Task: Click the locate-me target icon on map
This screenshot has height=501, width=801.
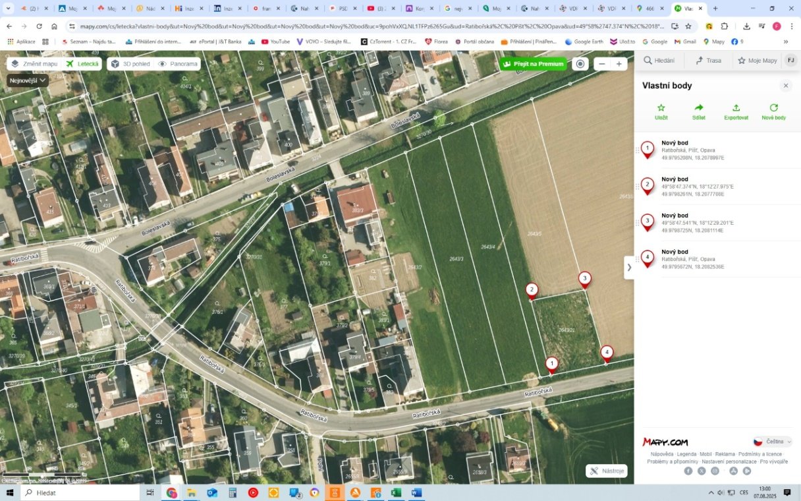Action: pos(580,64)
